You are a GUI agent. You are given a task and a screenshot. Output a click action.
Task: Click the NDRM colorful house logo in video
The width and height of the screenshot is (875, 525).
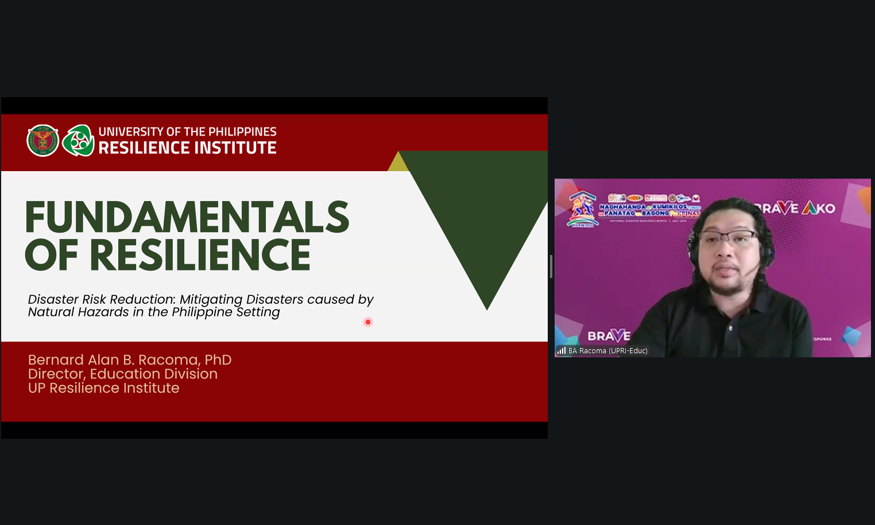(x=582, y=210)
